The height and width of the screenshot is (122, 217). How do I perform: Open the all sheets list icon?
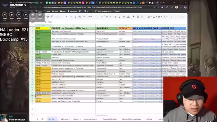(42, 119)
